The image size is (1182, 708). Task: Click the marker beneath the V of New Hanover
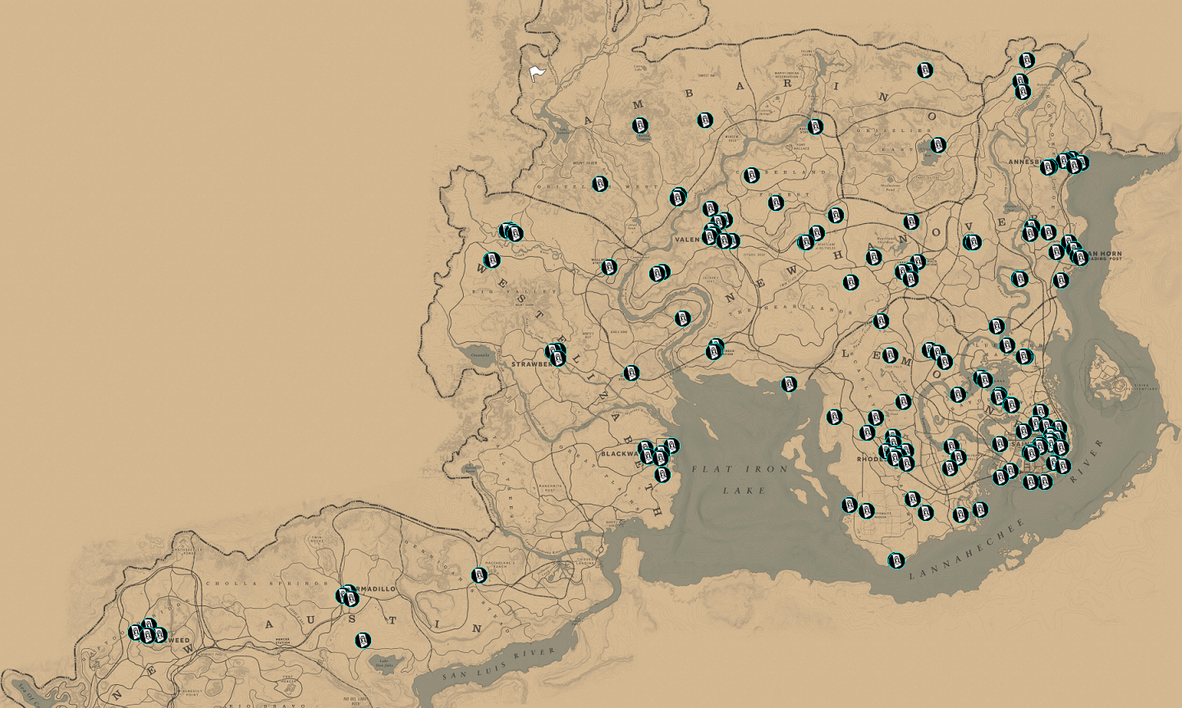(972, 242)
